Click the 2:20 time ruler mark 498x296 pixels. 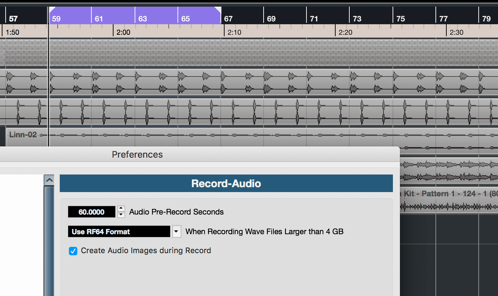(x=345, y=32)
